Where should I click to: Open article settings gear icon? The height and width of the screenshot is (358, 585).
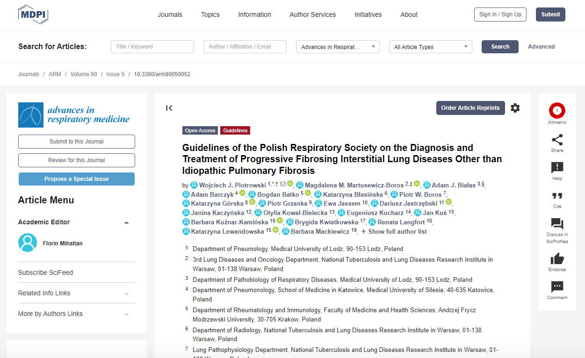coord(515,108)
